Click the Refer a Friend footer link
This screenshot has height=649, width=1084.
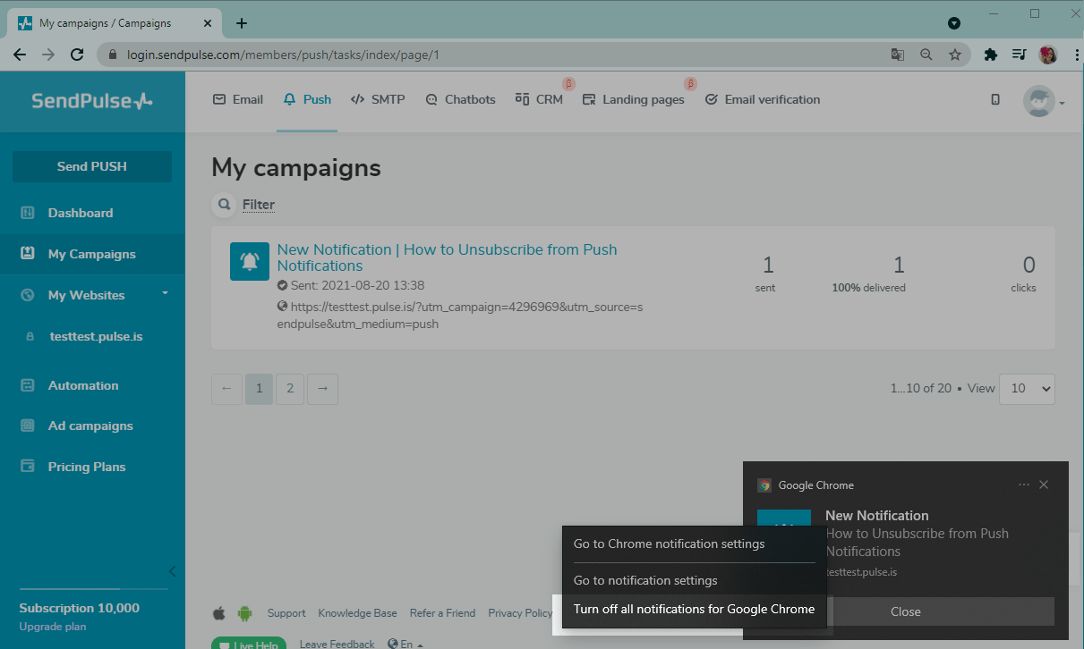pyautogui.click(x=442, y=613)
